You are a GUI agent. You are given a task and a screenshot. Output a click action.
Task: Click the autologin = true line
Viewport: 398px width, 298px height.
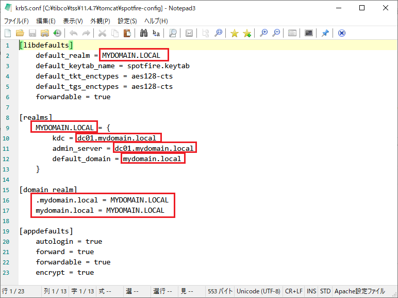pyautogui.click(x=69, y=242)
